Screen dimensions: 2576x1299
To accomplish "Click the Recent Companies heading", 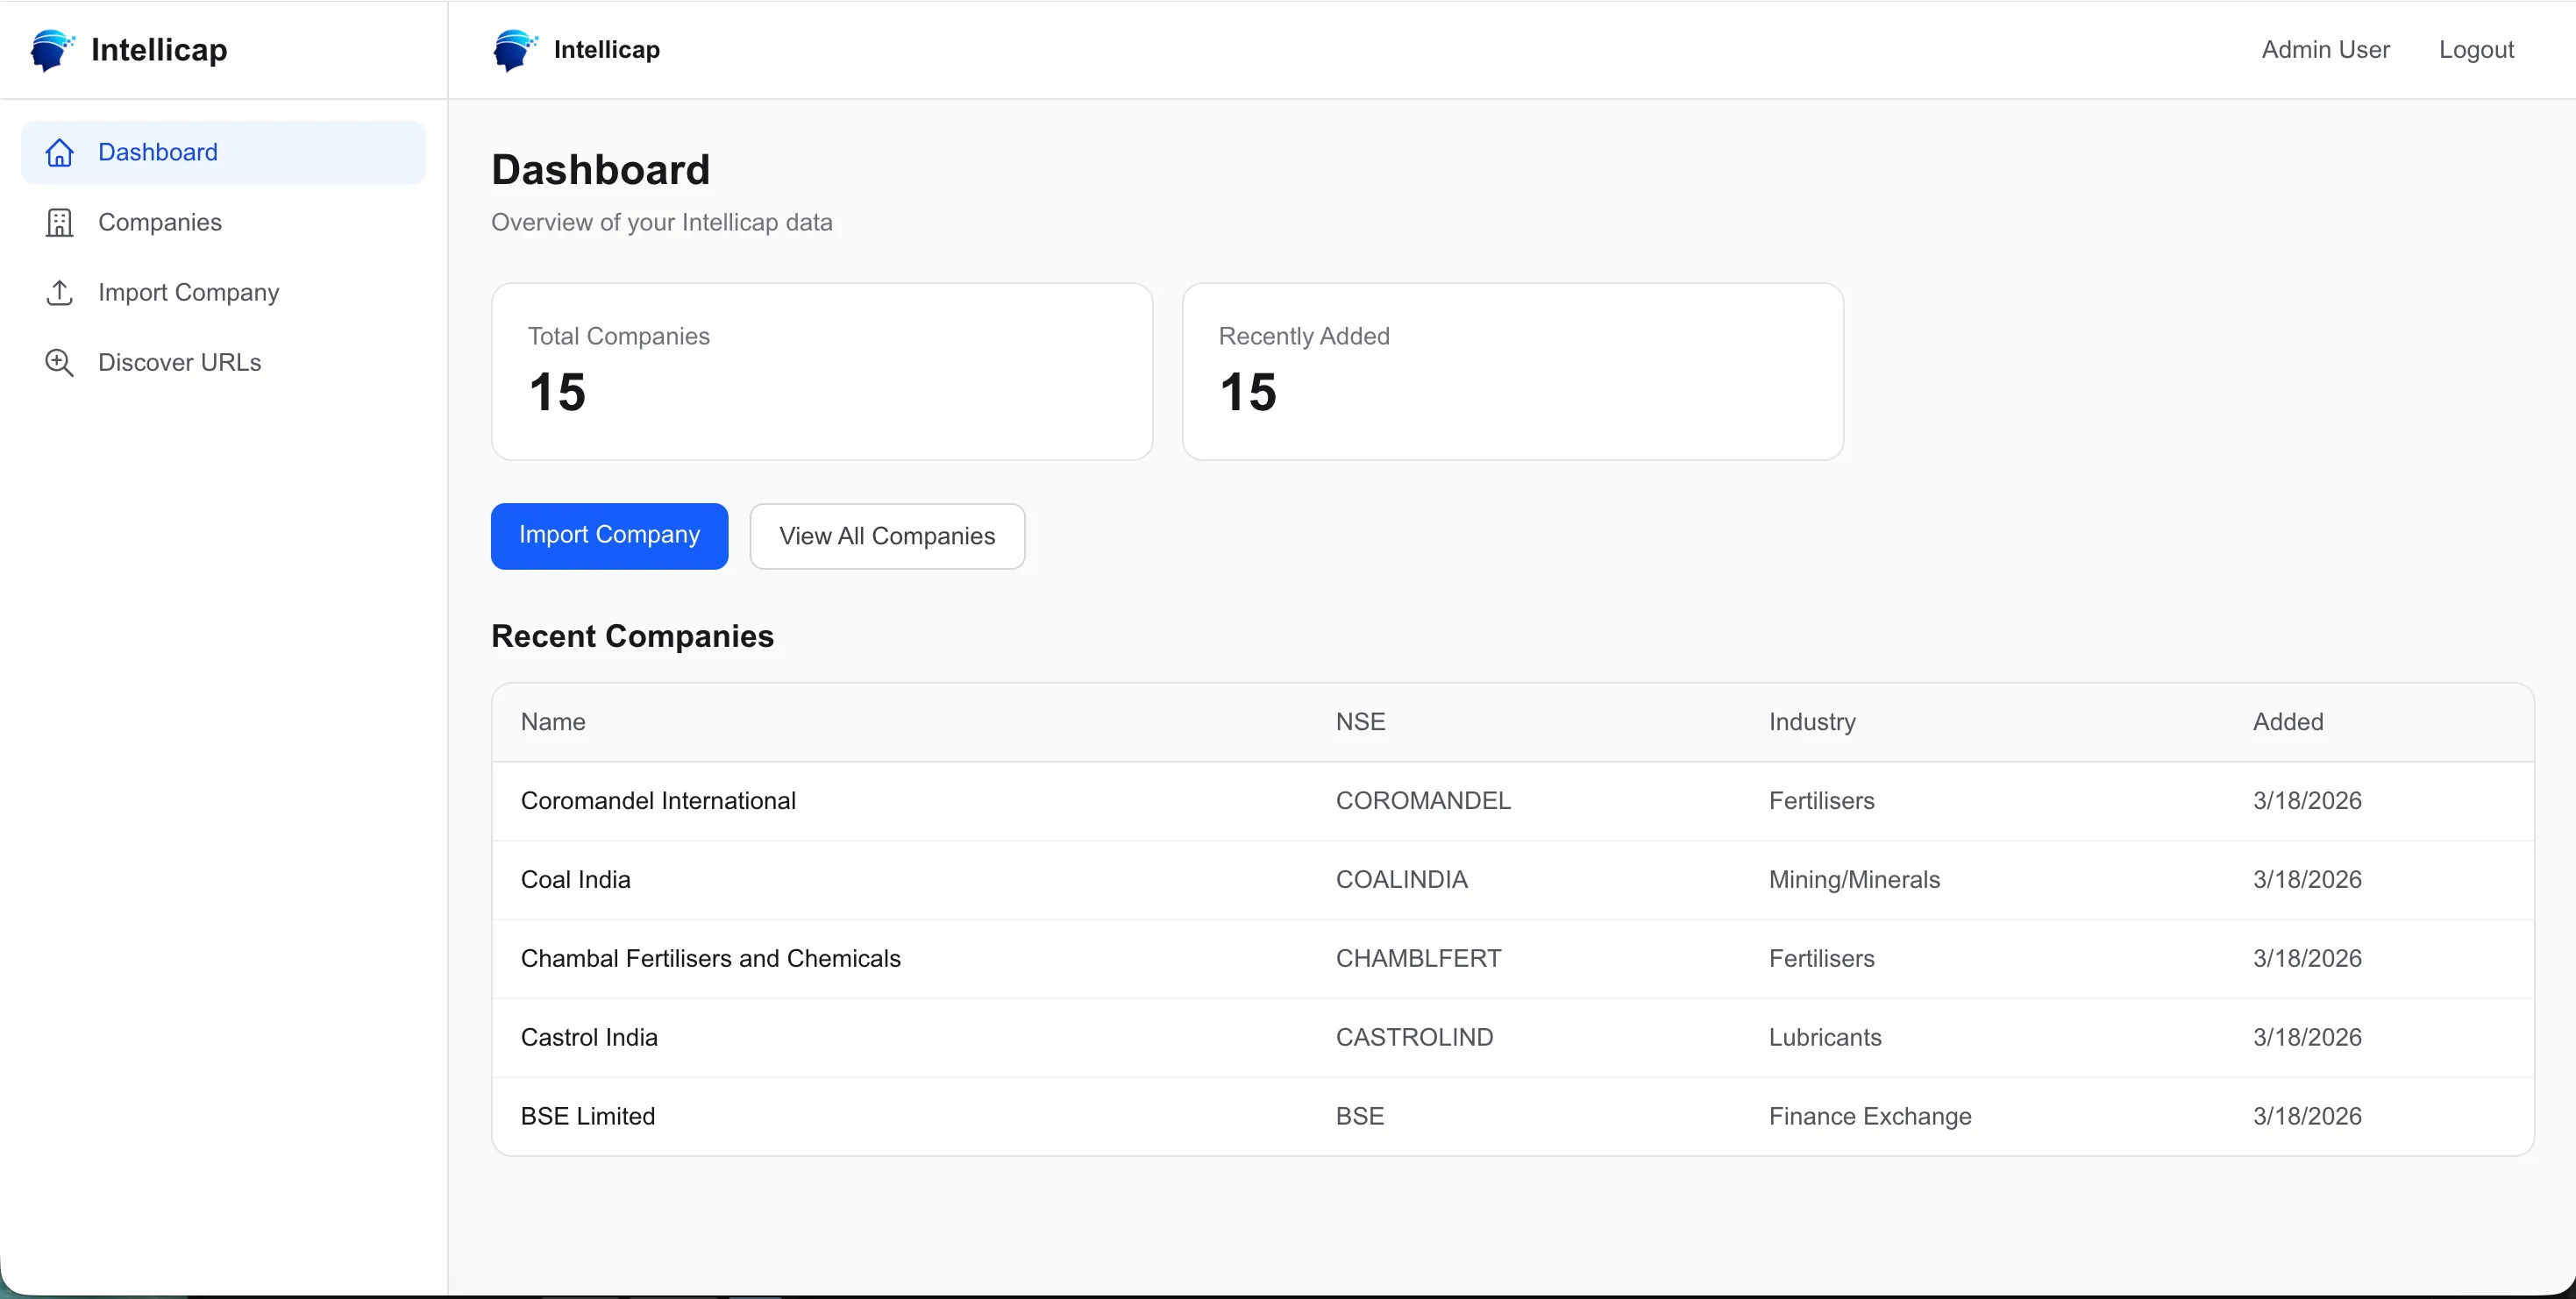I will [x=632, y=637].
